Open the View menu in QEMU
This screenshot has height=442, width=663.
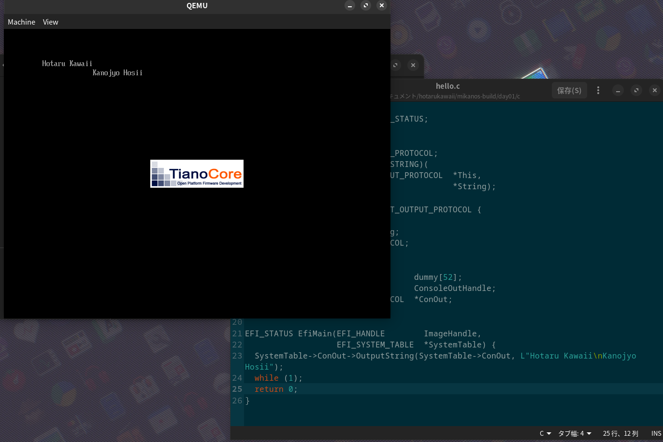pos(50,22)
